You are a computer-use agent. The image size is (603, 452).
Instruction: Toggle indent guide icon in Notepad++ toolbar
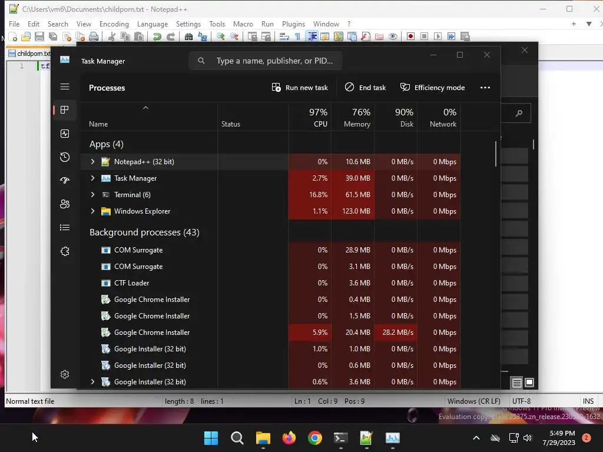point(312,36)
